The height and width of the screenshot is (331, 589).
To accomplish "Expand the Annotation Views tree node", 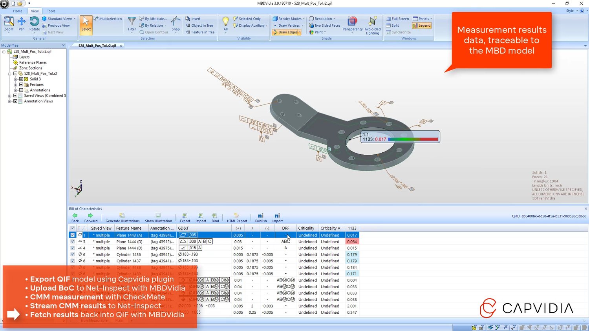I will tap(10, 101).
